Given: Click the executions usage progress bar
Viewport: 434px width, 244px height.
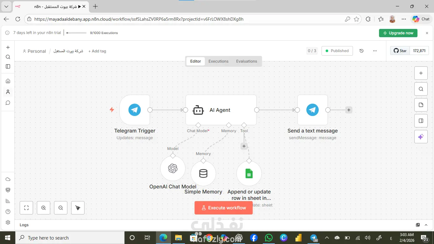Looking at the screenshot, I should click(x=77, y=33).
